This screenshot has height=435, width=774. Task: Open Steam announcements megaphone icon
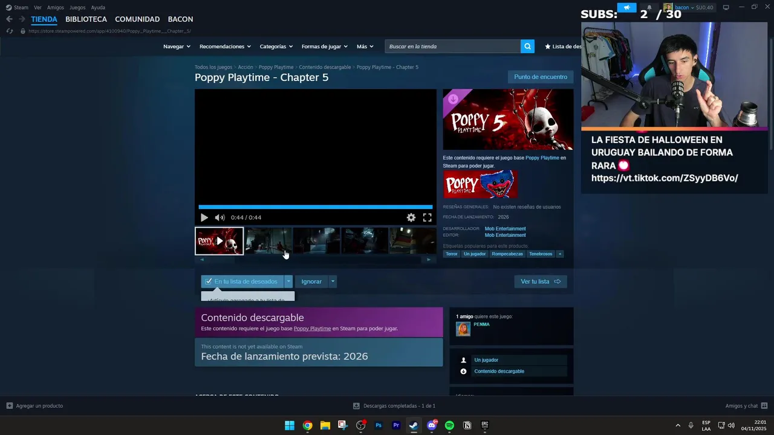click(626, 7)
